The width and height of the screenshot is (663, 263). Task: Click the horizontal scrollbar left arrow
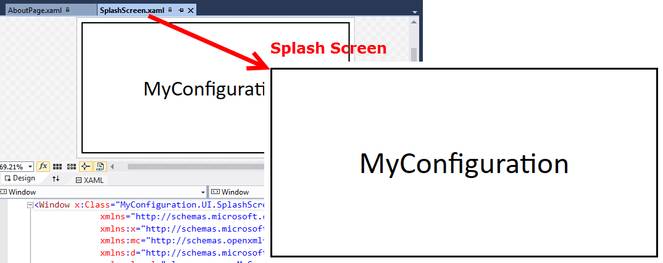[x=112, y=167]
